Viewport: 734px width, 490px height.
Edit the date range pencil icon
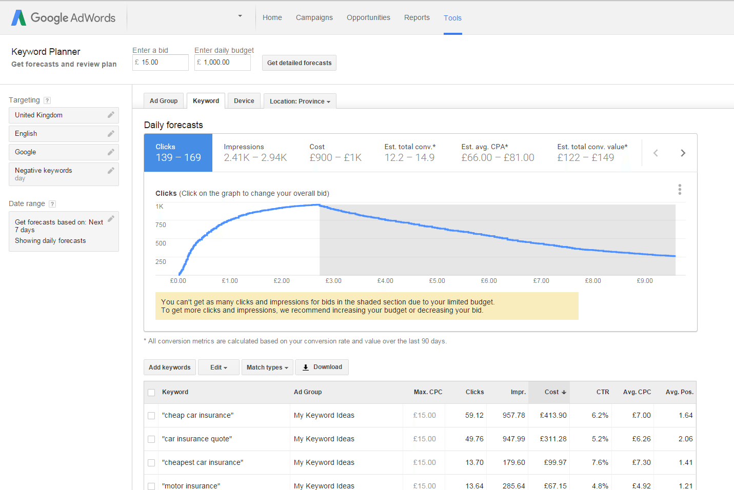coord(110,219)
